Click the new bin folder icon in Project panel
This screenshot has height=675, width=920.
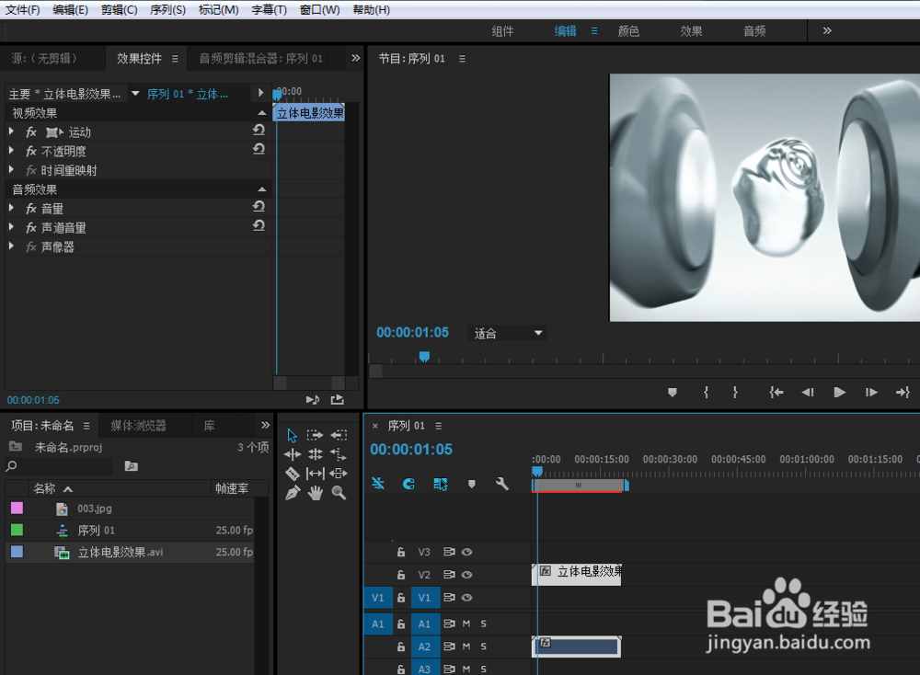point(131,466)
